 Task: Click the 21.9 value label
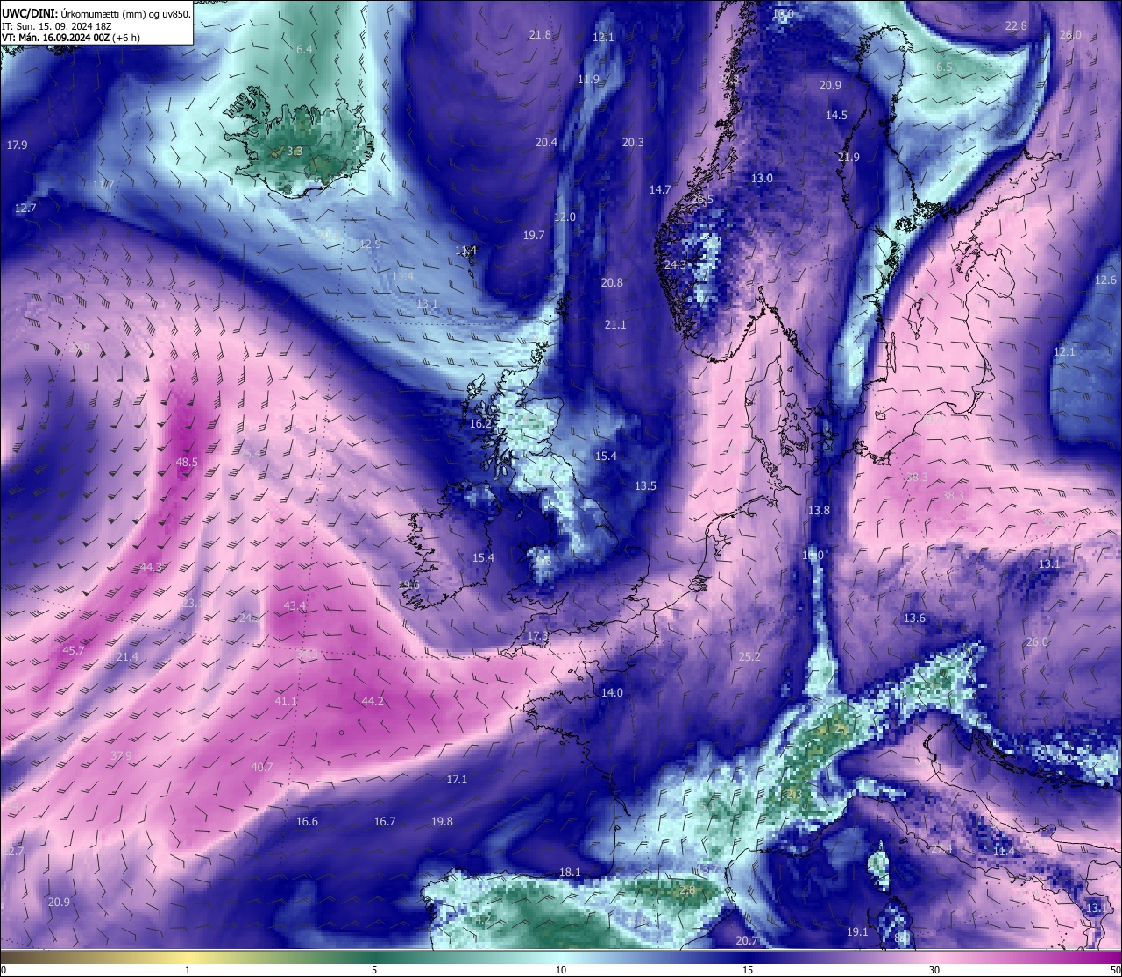coord(849,157)
